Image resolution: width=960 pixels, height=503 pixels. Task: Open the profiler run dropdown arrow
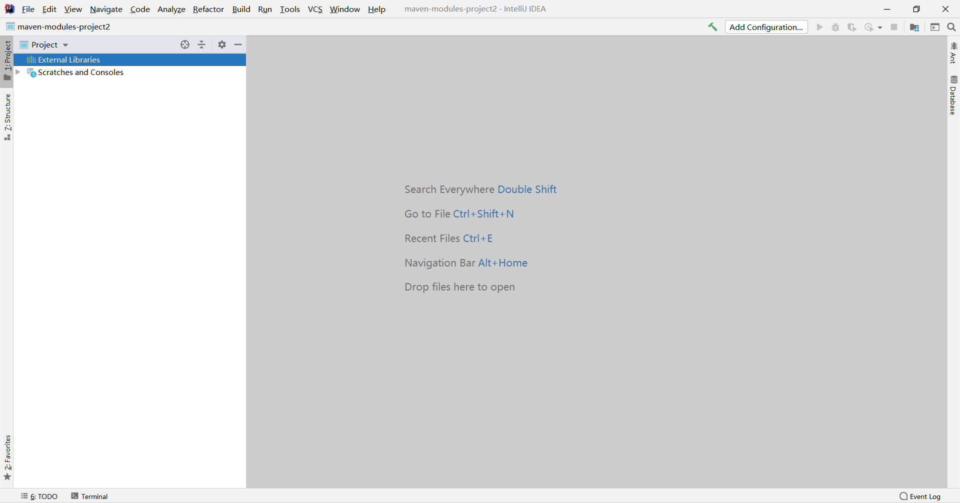click(880, 27)
